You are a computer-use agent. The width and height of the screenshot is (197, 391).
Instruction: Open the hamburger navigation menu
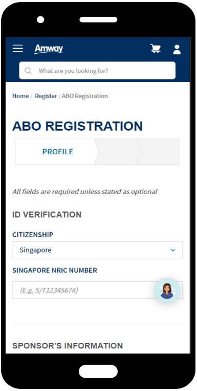(18, 49)
